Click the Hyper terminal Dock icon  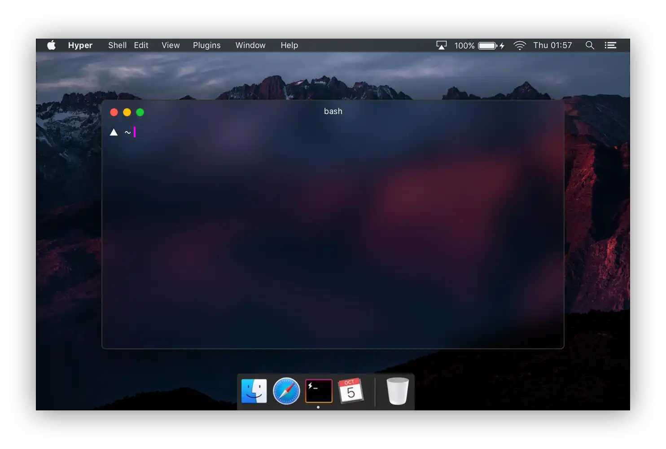click(x=319, y=391)
